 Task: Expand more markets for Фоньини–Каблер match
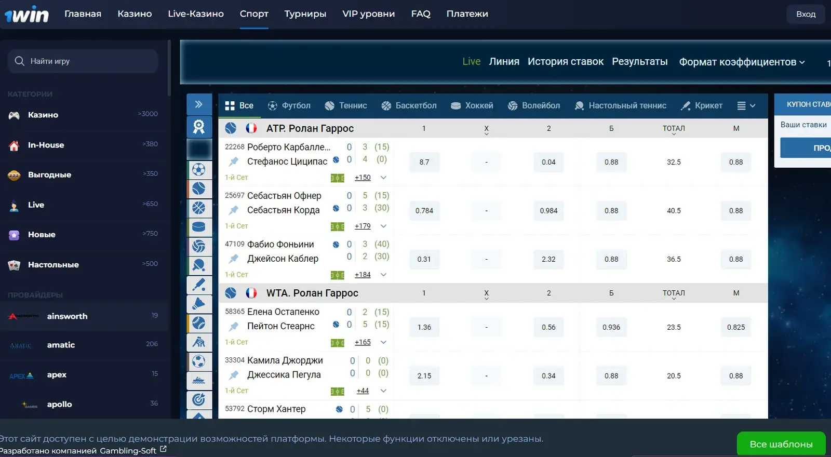point(383,275)
